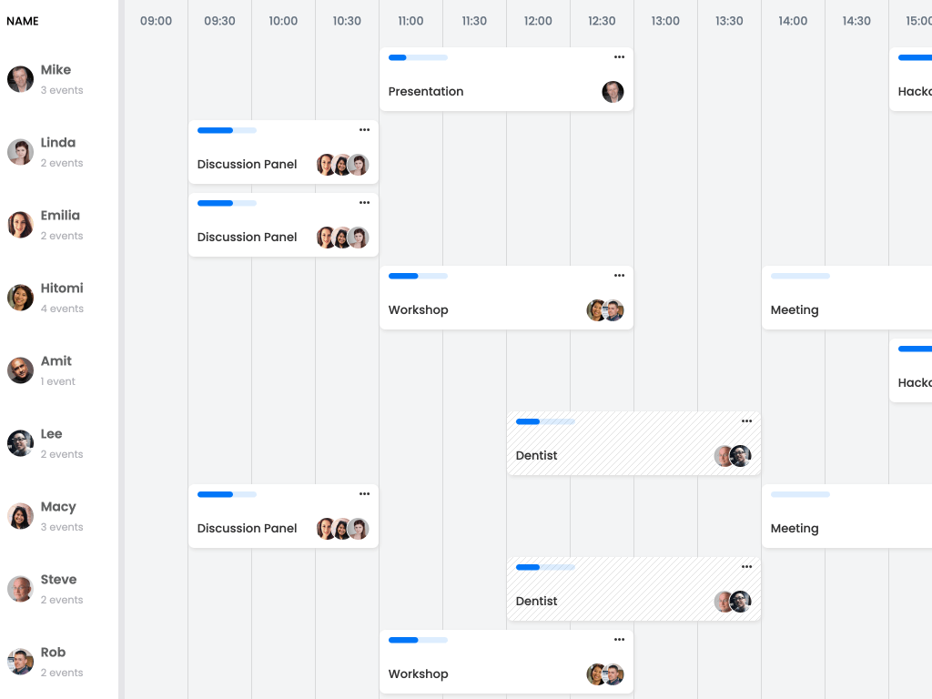Click the 11:00 time header
The width and height of the screenshot is (932, 699).
410,21
